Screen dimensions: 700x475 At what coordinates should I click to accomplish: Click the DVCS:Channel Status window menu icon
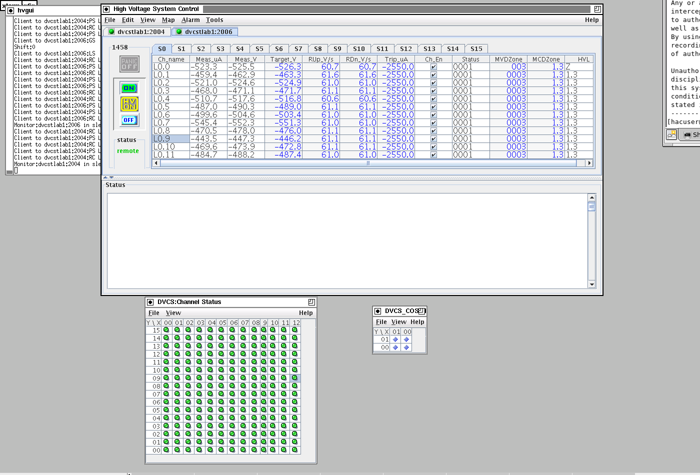pyautogui.click(x=150, y=302)
